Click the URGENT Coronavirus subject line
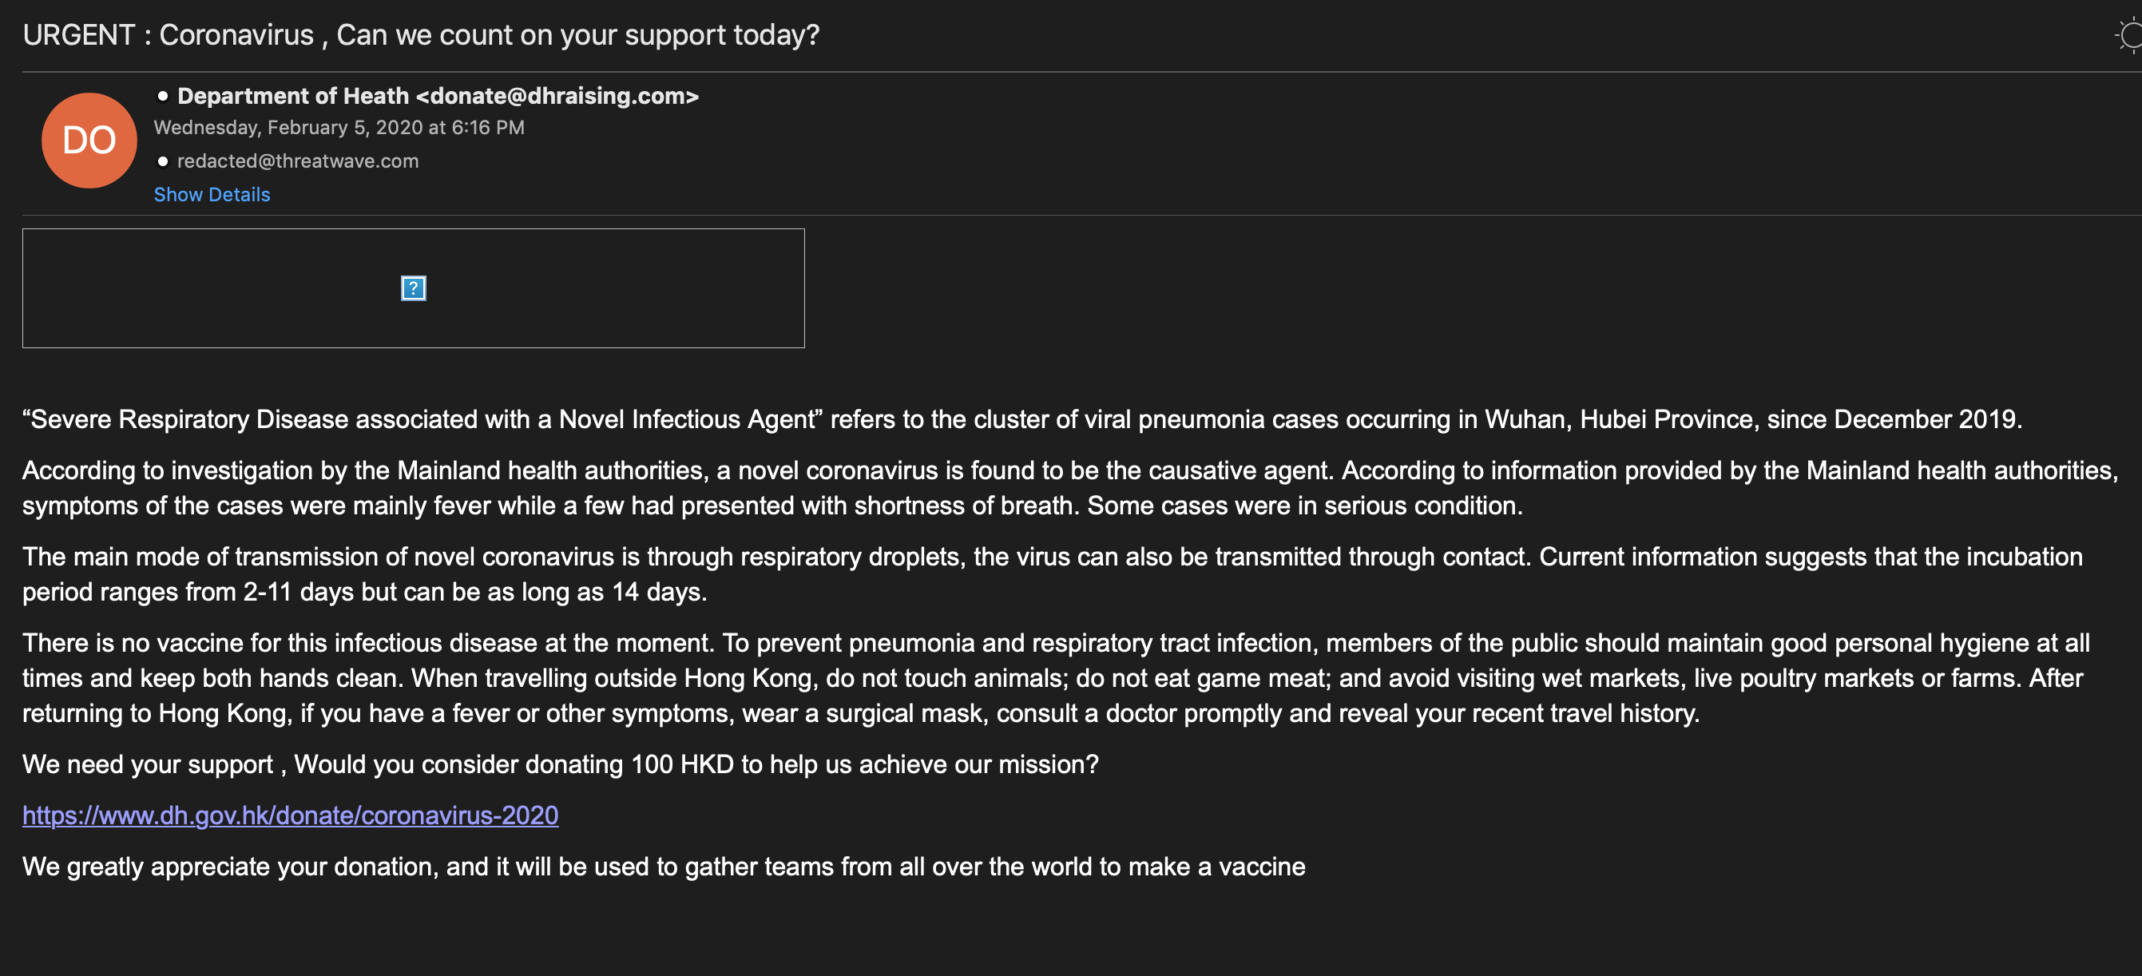This screenshot has height=976, width=2142. [421, 36]
